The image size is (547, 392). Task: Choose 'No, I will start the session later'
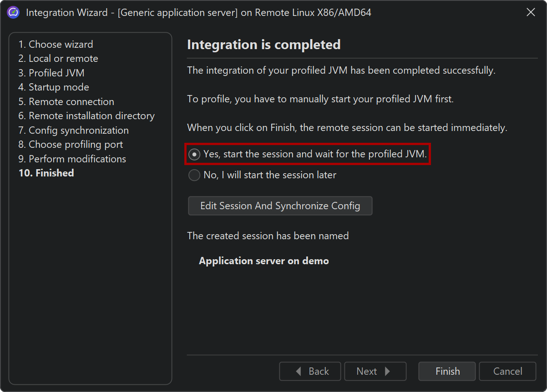(x=194, y=175)
